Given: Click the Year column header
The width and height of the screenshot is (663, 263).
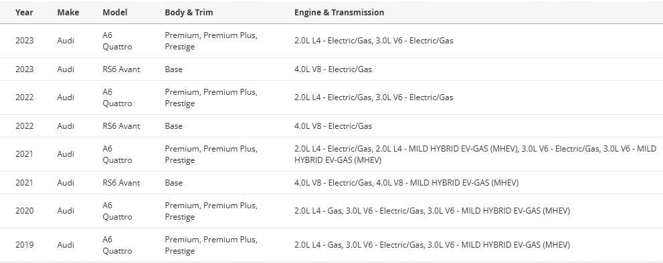Looking at the screenshot, I should click(x=24, y=13).
